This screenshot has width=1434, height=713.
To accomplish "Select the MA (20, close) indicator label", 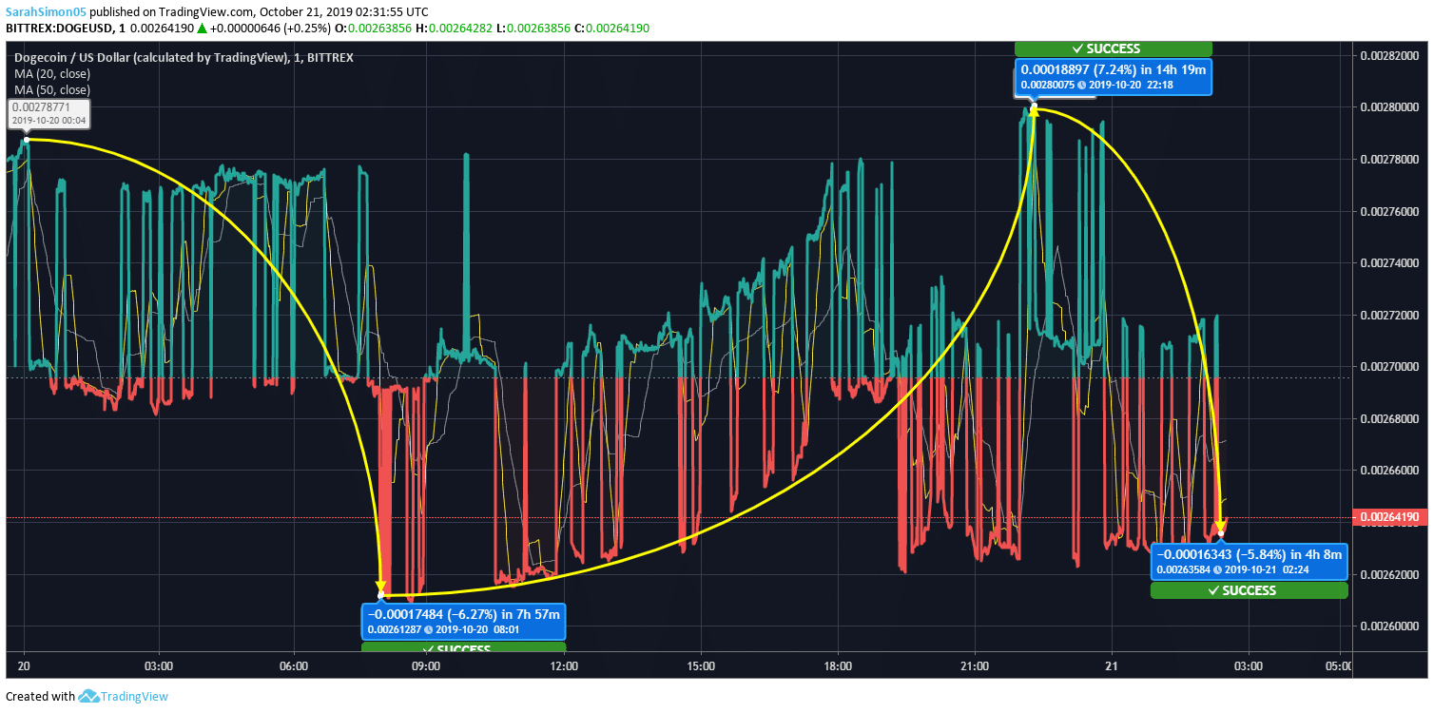I will click(52, 73).
